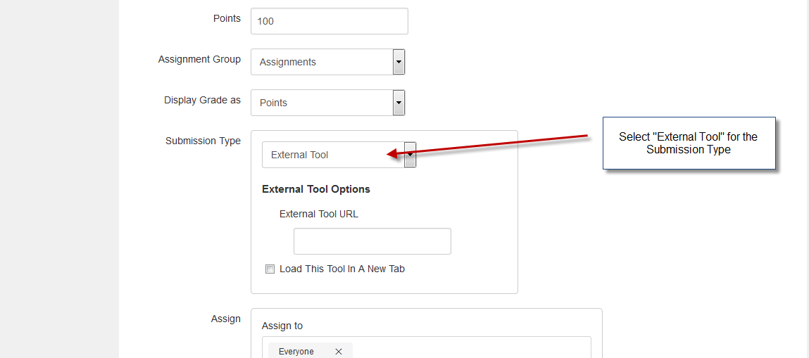Click the External Tool Options heading
This screenshot has width=809, height=358.
point(315,189)
